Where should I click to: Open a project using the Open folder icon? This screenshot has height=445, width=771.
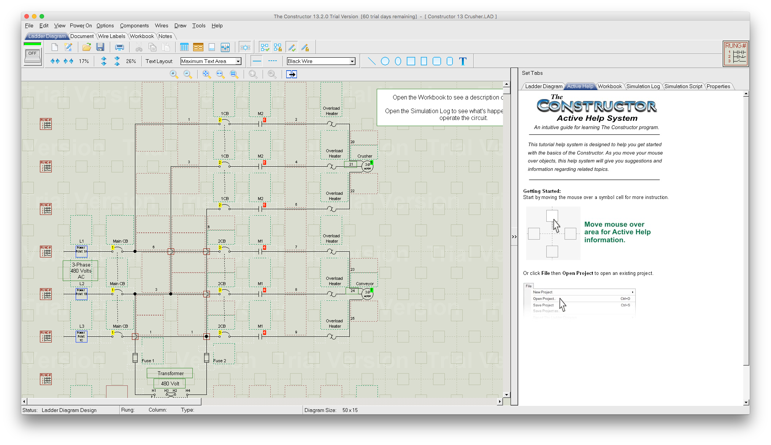[x=87, y=47]
